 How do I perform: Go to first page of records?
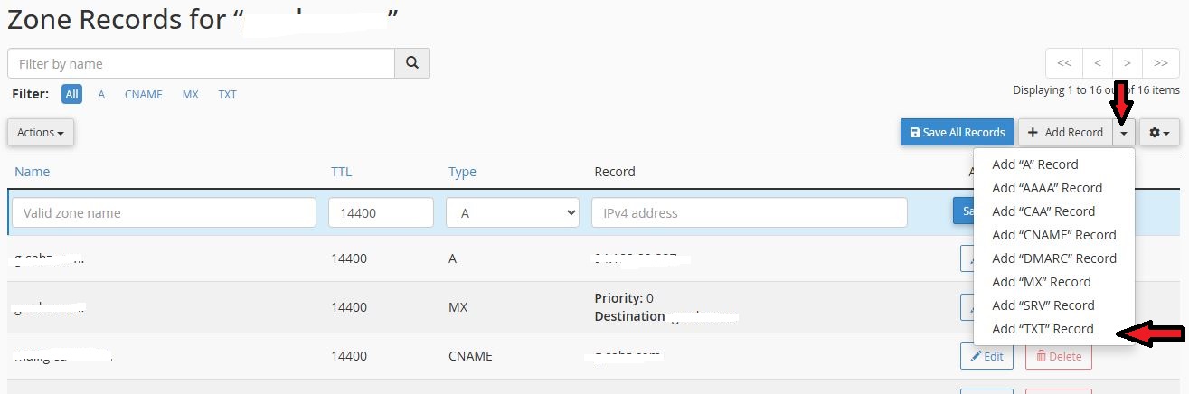click(x=1064, y=63)
